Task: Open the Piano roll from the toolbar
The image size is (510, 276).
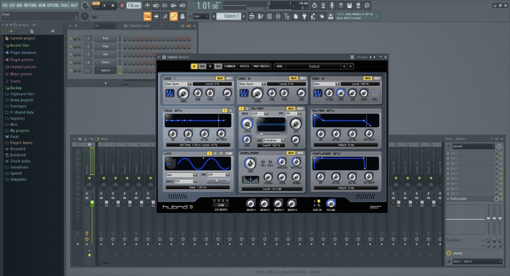Action: tap(261, 16)
